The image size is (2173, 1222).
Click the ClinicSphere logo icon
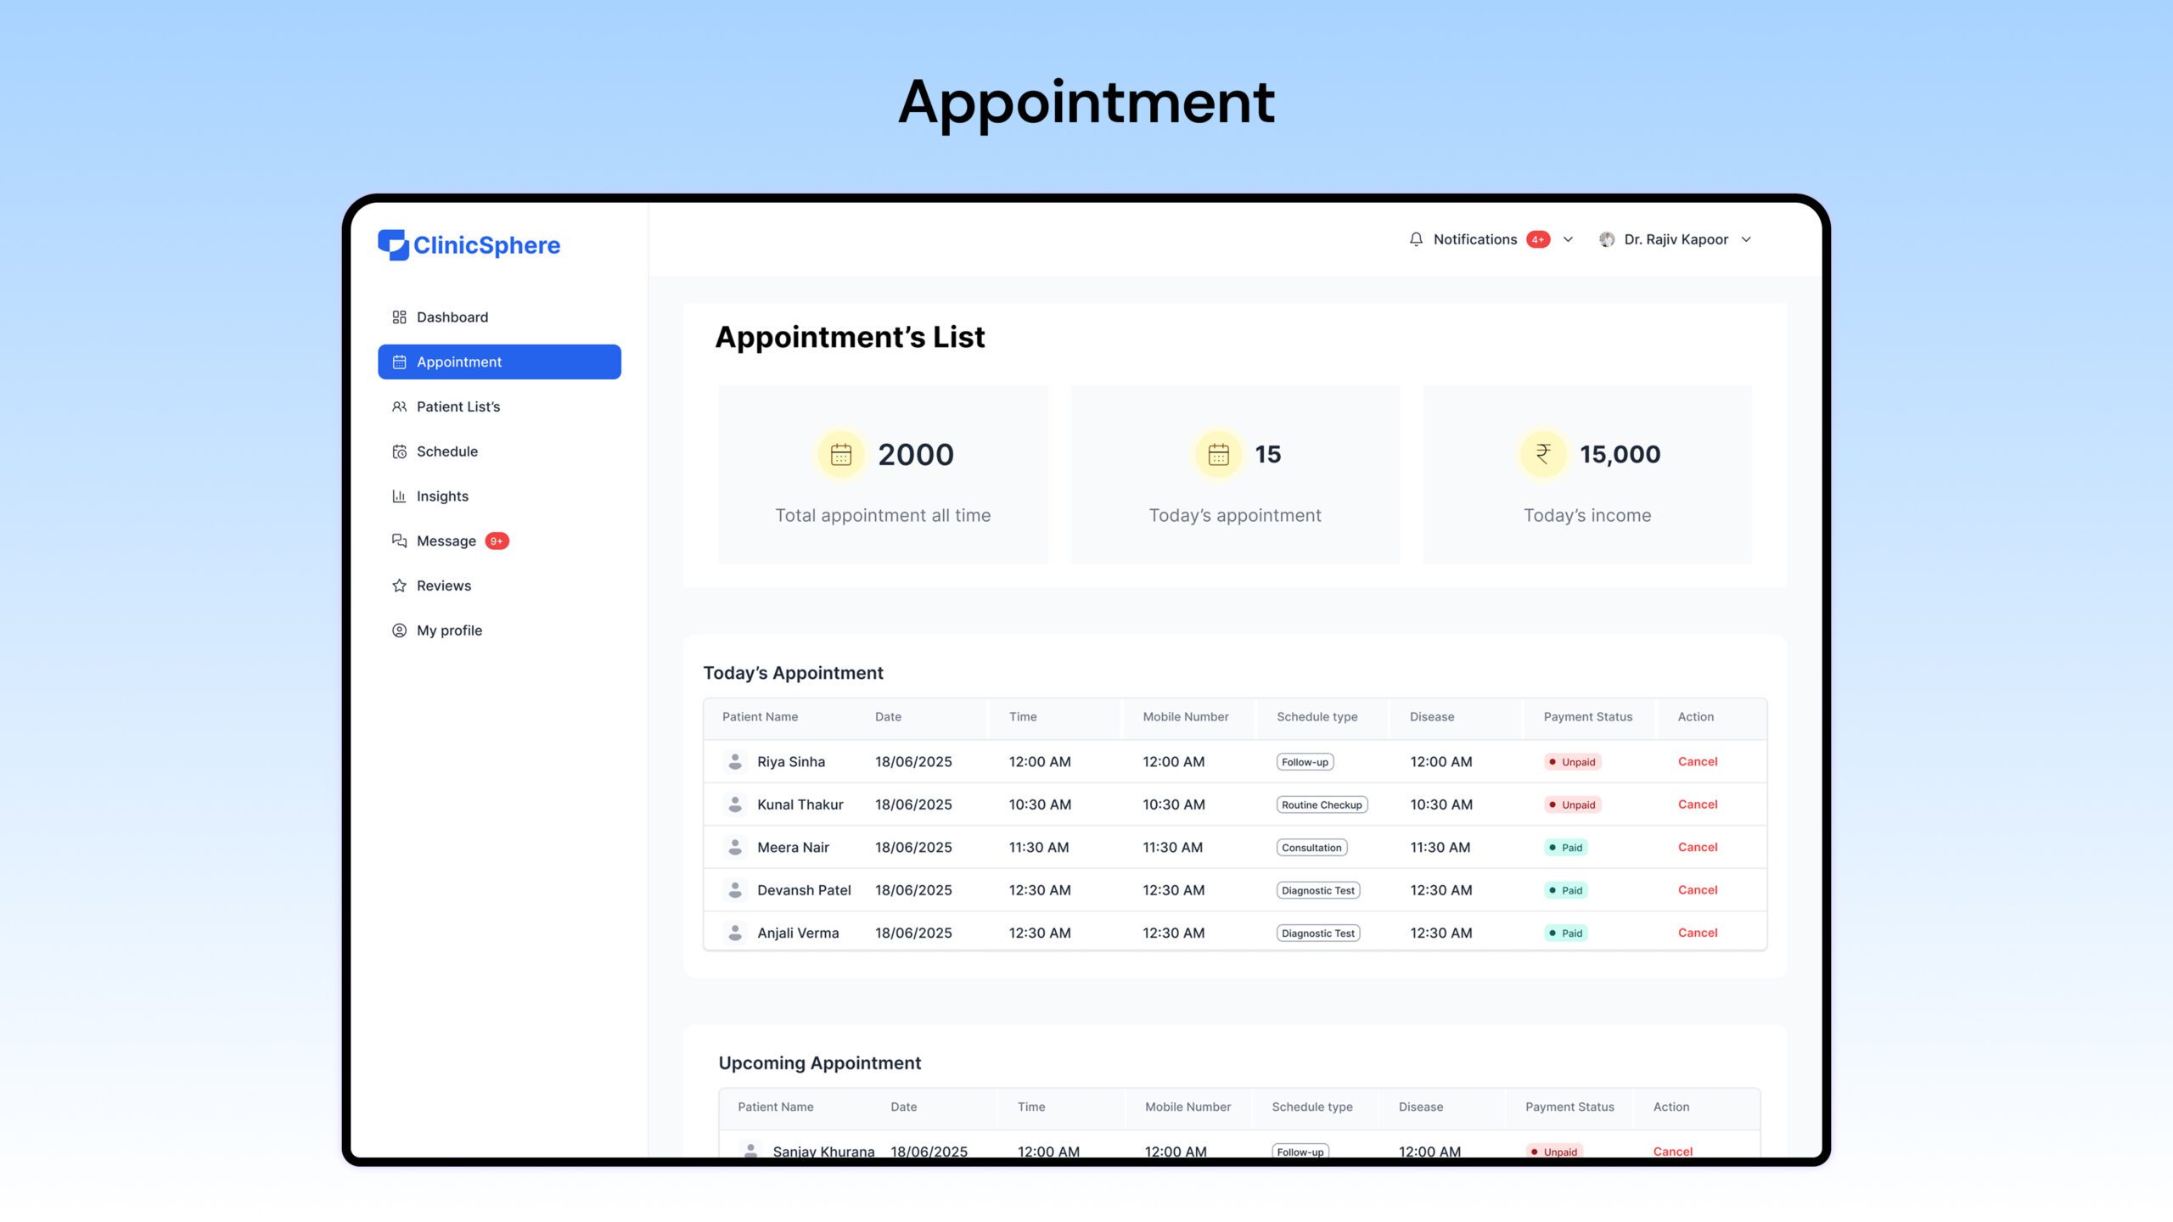tap(393, 244)
